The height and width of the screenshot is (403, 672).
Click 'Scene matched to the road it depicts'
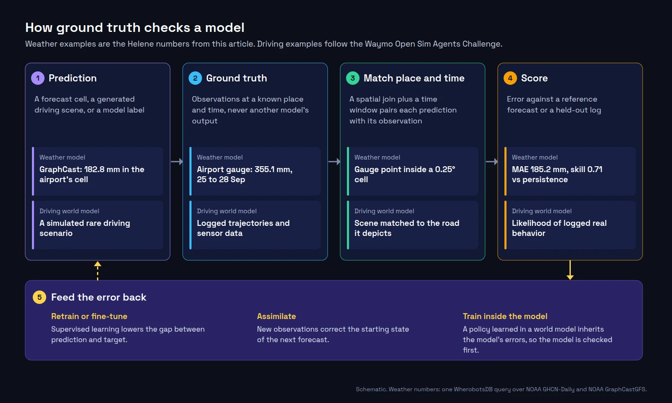407,228
